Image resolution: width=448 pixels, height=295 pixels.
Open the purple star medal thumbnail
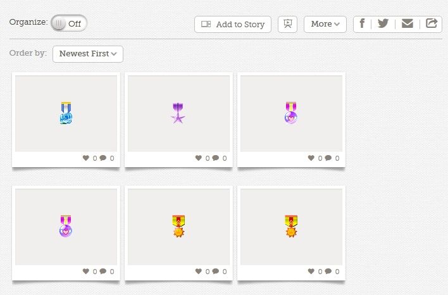coord(178,113)
